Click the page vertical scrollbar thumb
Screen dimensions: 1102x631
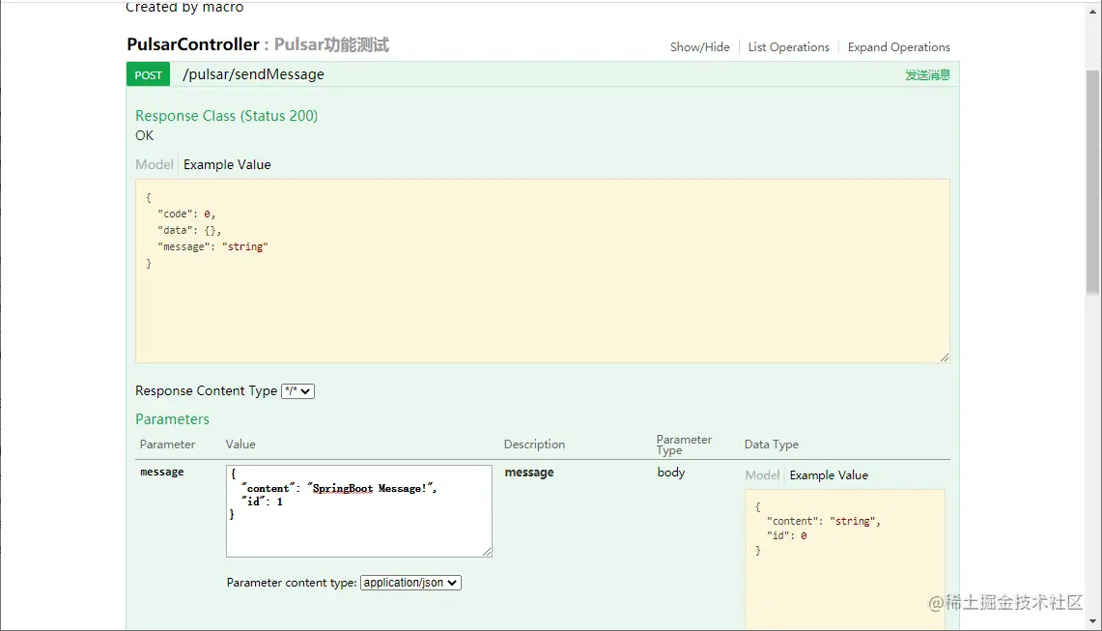click(x=1093, y=182)
